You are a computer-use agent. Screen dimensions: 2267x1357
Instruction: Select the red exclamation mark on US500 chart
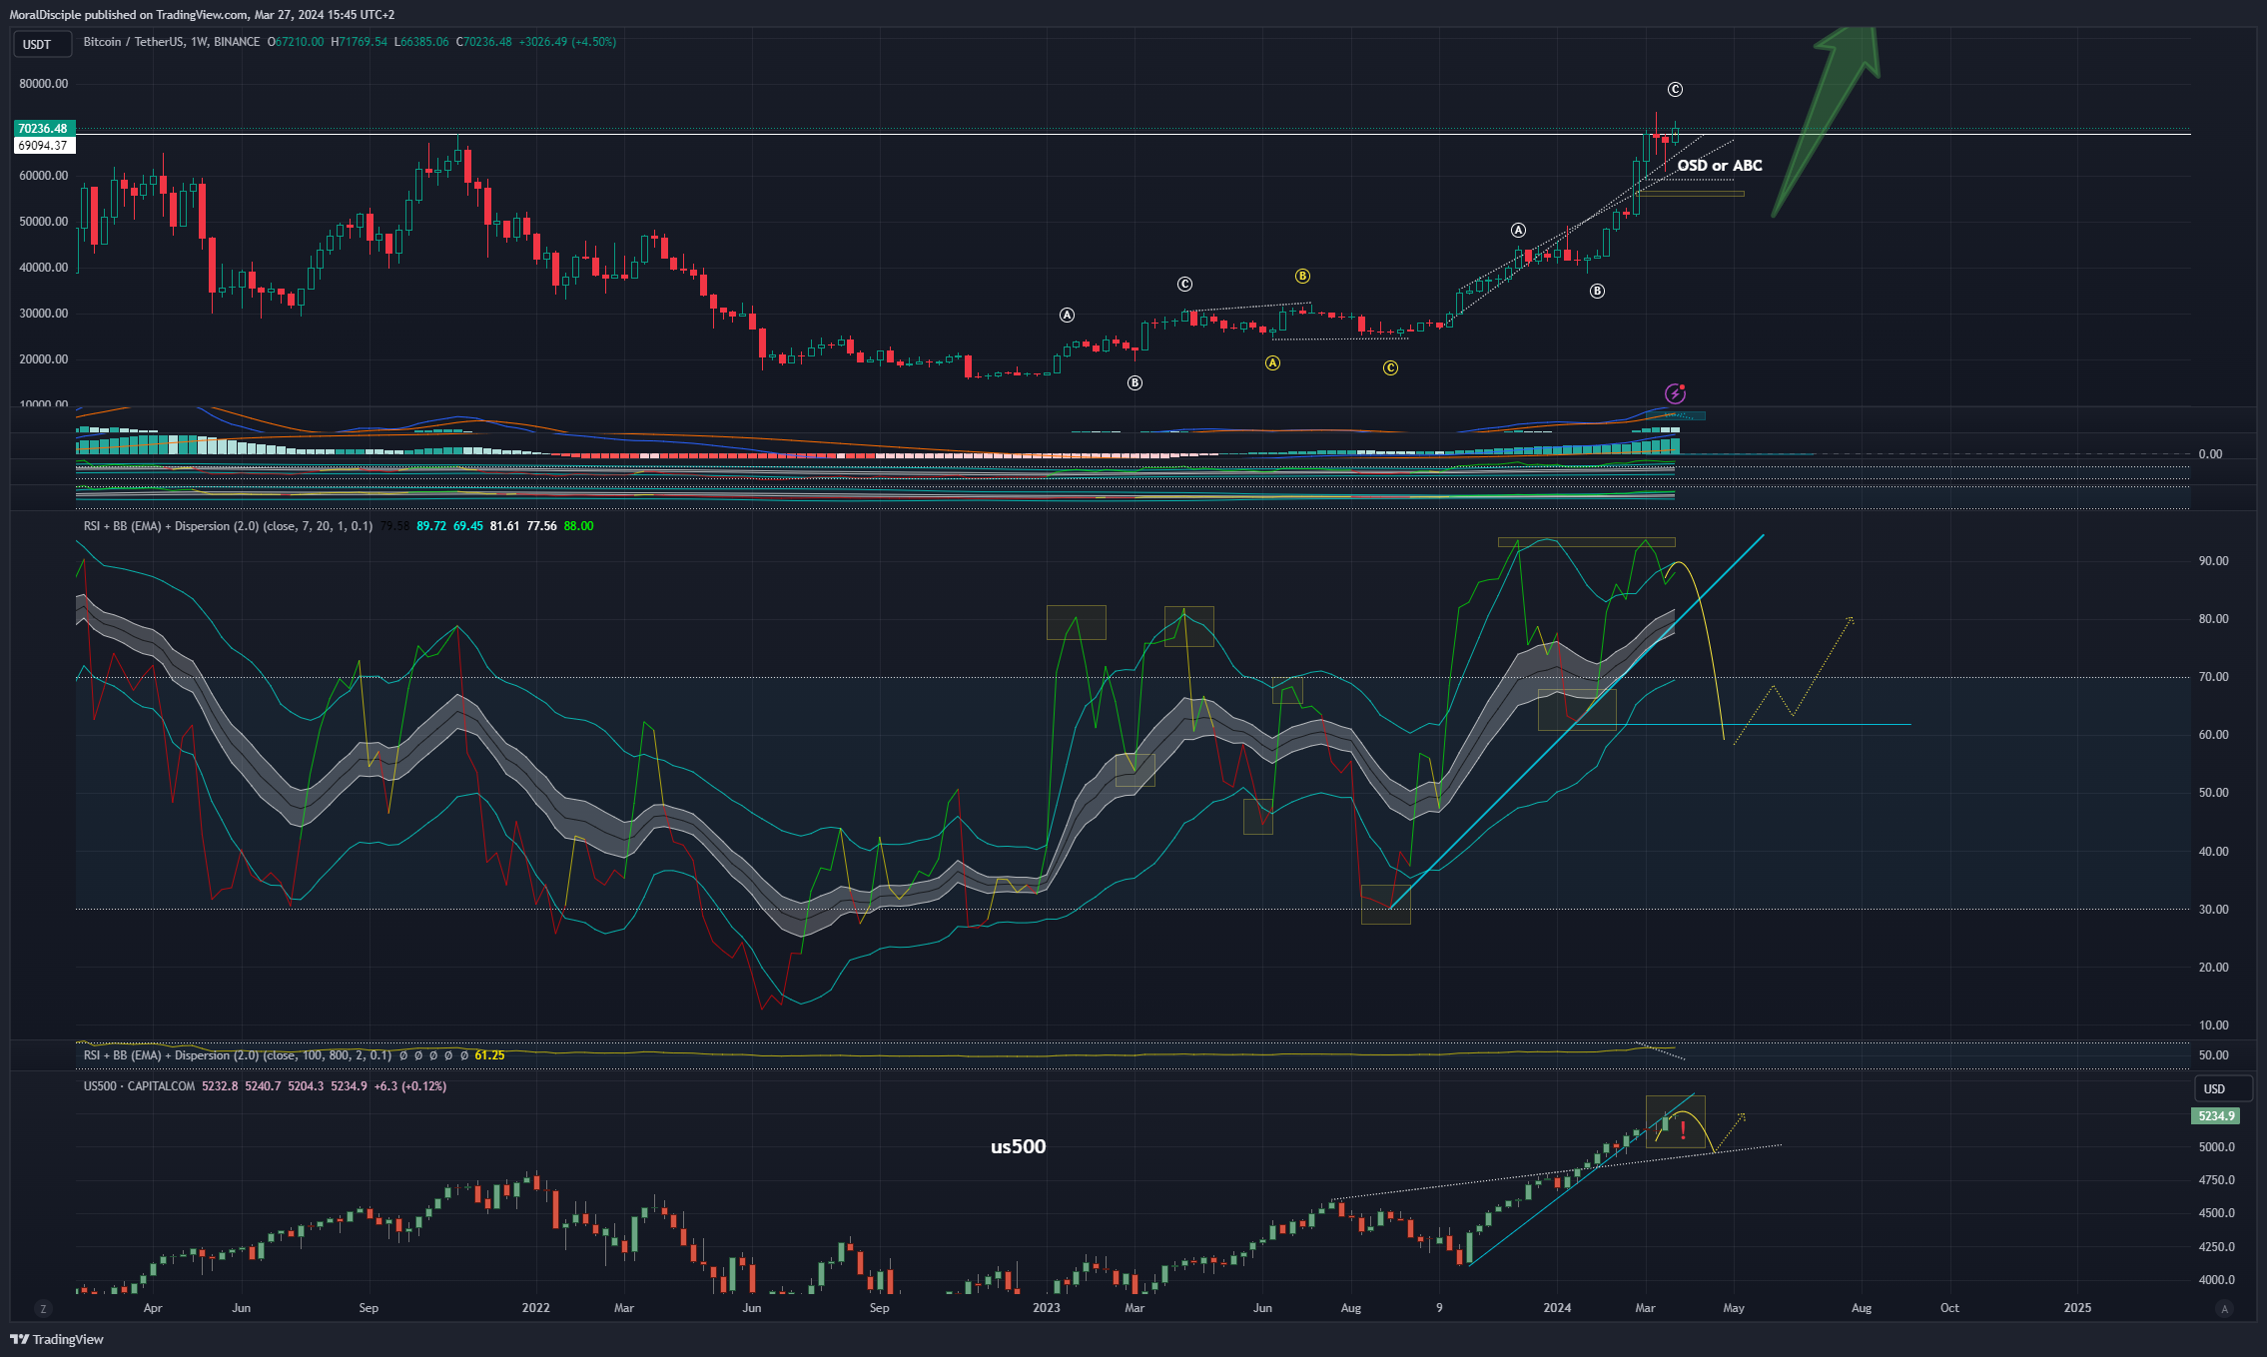[x=1684, y=1129]
